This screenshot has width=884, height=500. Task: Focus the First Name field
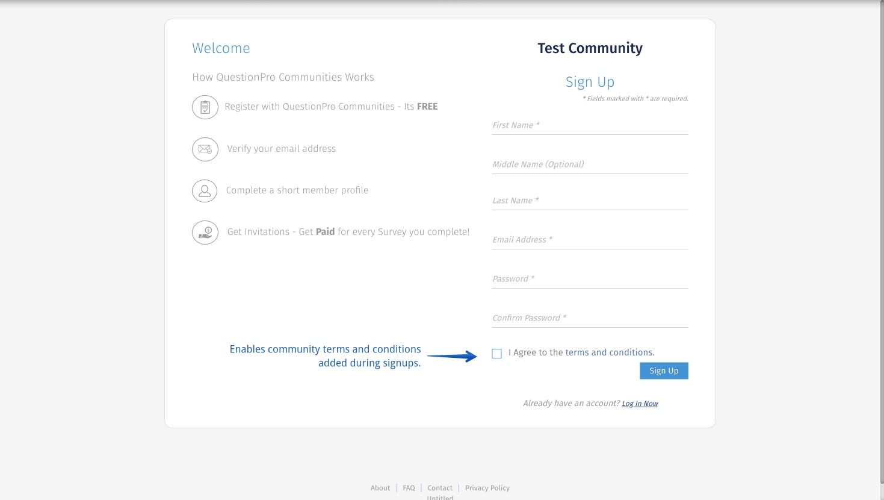pos(590,125)
